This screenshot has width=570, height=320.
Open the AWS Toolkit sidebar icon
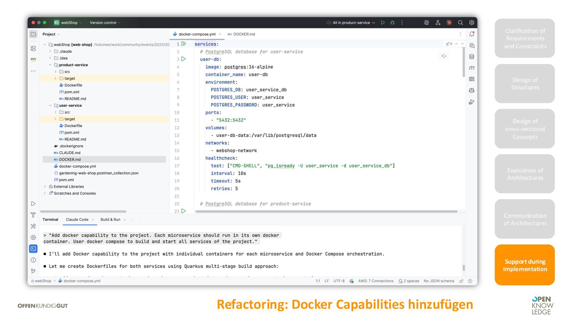pyautogui.click(x=33, y=59)
